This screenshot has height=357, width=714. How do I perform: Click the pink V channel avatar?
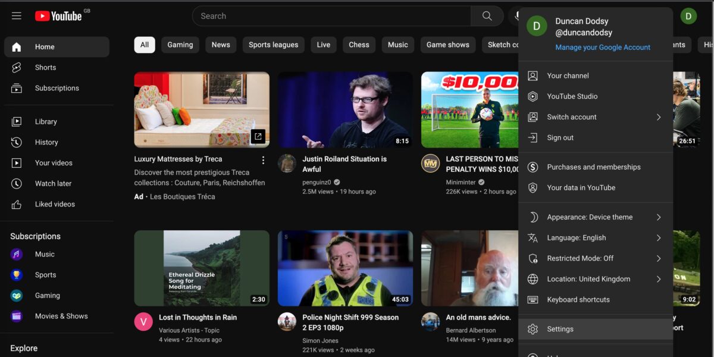point(143,322)
